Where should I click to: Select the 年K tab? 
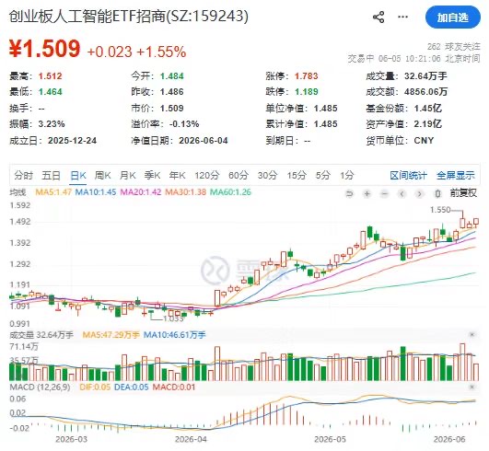pos(177,176)
